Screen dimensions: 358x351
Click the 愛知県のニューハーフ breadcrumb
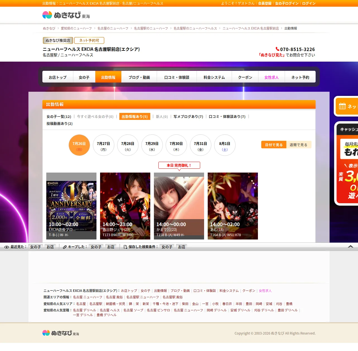(76, 28)
